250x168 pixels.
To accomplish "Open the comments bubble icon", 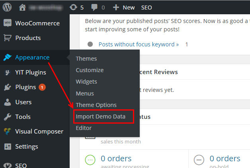I will (94, 7).
